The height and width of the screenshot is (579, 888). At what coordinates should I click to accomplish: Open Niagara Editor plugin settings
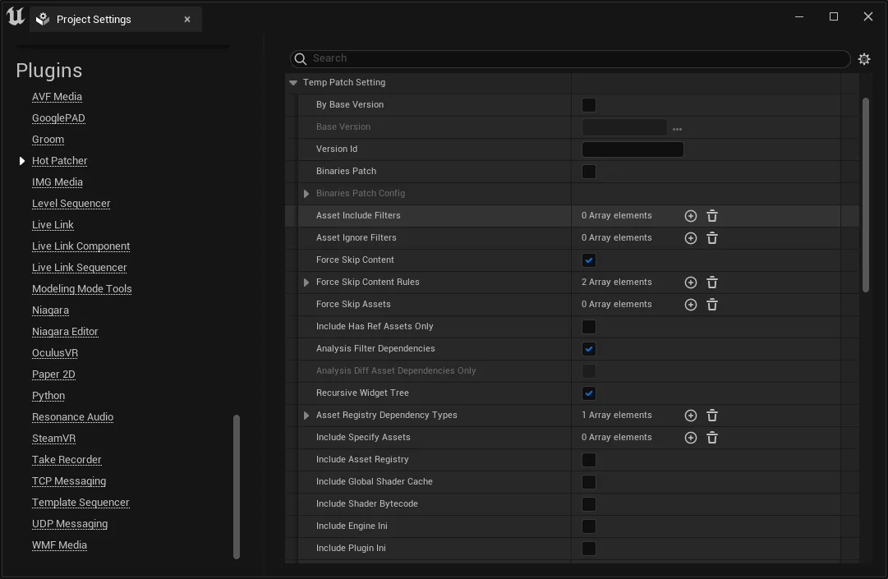65,332
